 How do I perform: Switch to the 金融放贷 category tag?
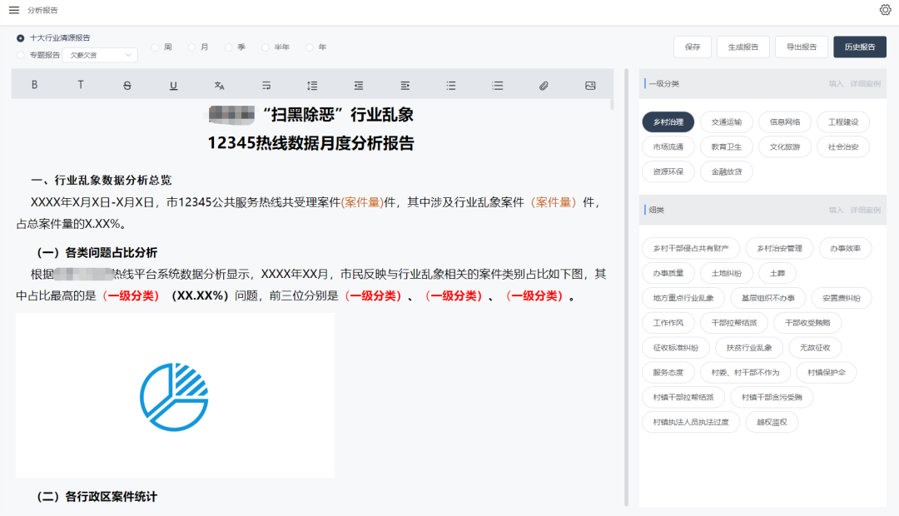tap(726, 171)
